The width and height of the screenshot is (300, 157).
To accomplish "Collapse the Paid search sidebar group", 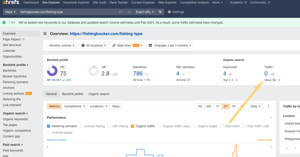I will [x=13, y=145].
